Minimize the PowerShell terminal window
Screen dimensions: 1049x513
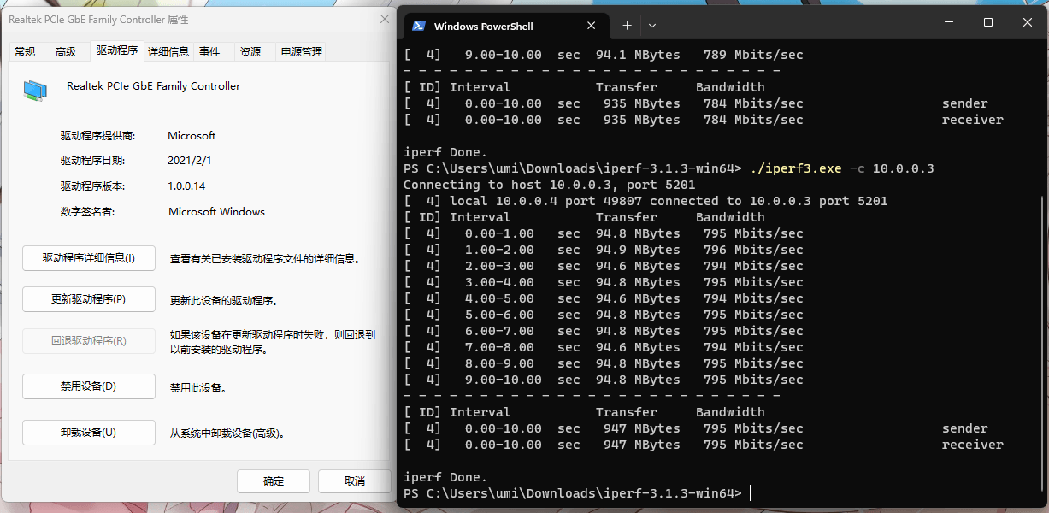(x=948, y=23)
